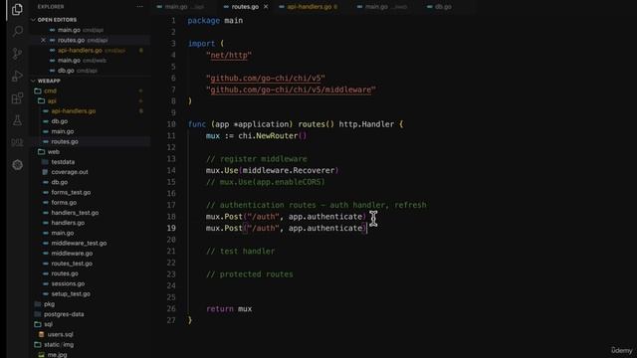Open api-handlers.go under api folder
The height and width of the screenshot is (358, 637).
pos(73,111)
